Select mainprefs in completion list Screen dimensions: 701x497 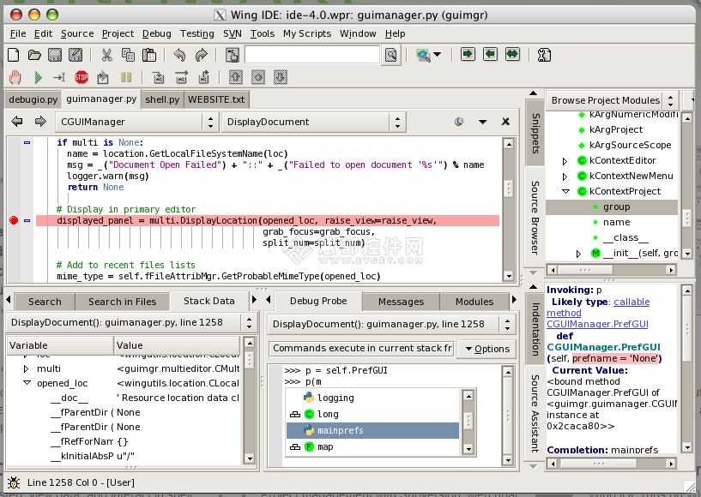372,430
